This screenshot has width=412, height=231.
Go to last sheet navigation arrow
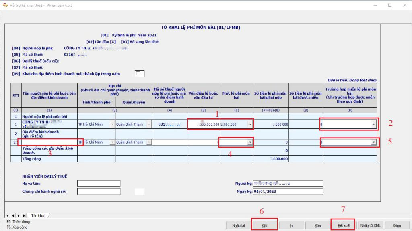24,216
